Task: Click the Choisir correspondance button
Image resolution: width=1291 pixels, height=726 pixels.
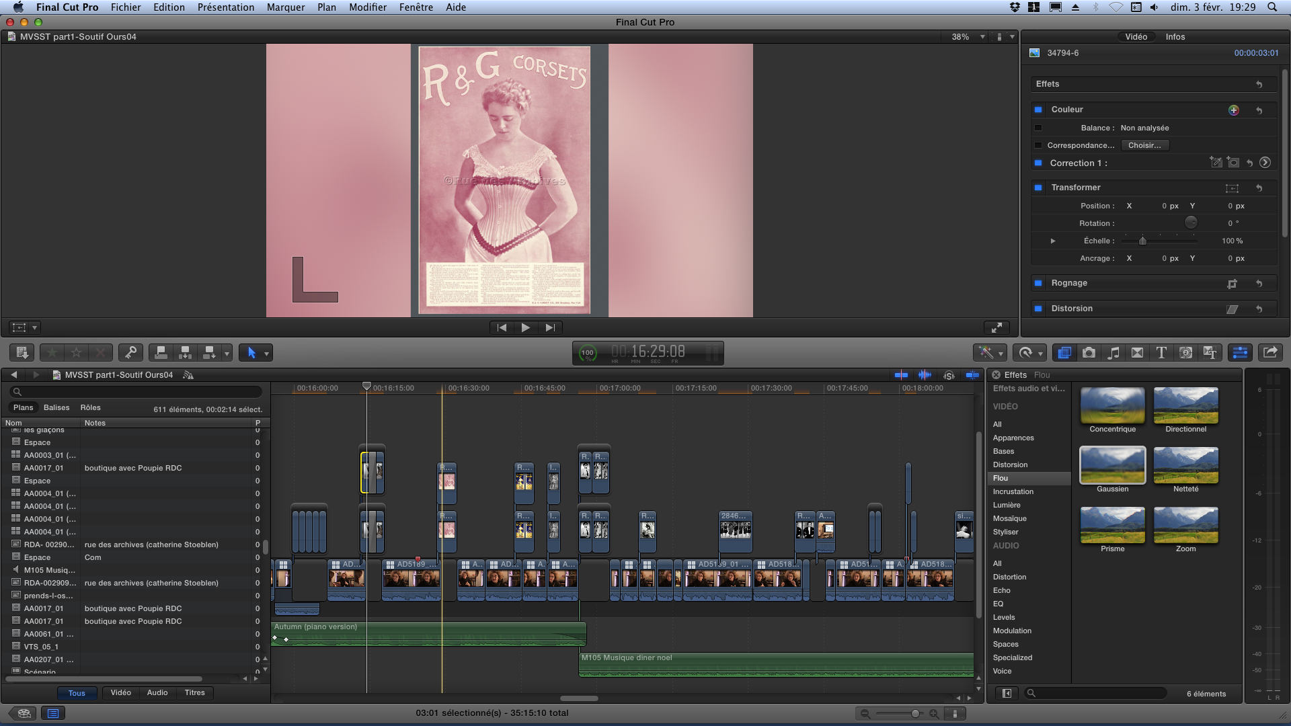Action: tap(1145, 145)
